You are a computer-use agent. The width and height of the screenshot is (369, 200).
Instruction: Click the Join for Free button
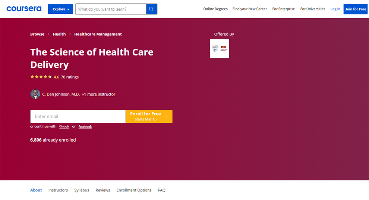355,9
